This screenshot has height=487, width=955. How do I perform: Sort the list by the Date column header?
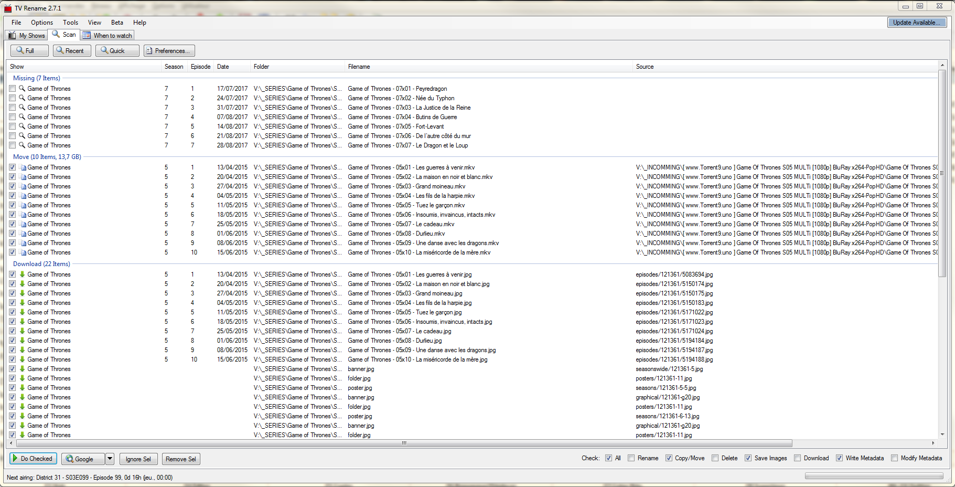coord(233,67)
